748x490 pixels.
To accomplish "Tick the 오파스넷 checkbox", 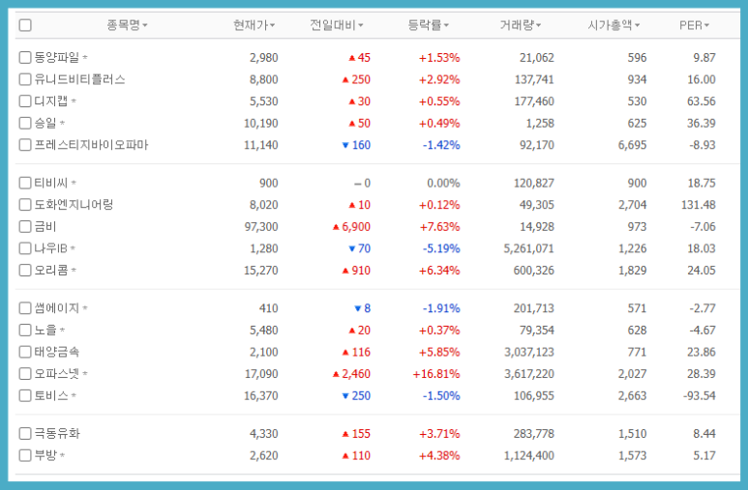I will coord(25,374).
